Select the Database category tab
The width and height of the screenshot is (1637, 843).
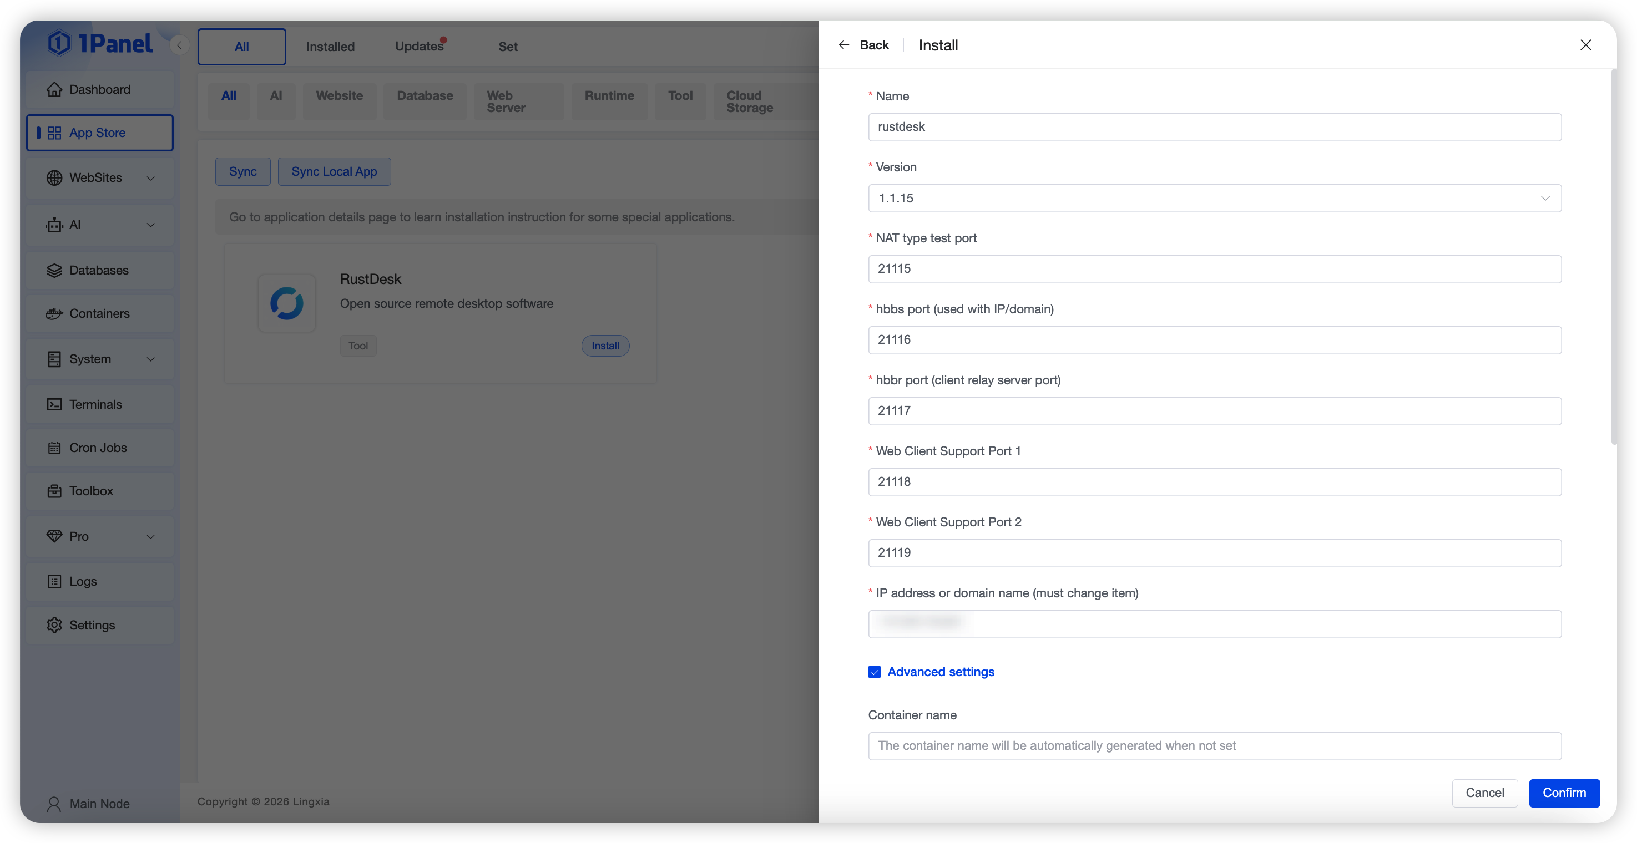(425, 96)
